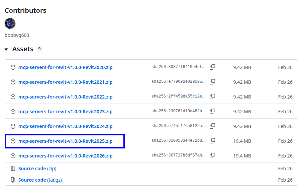302x190 pixels.
Task: Select hash text sha256:30877f6410e4cf…
Action: [x=178, y=67]
